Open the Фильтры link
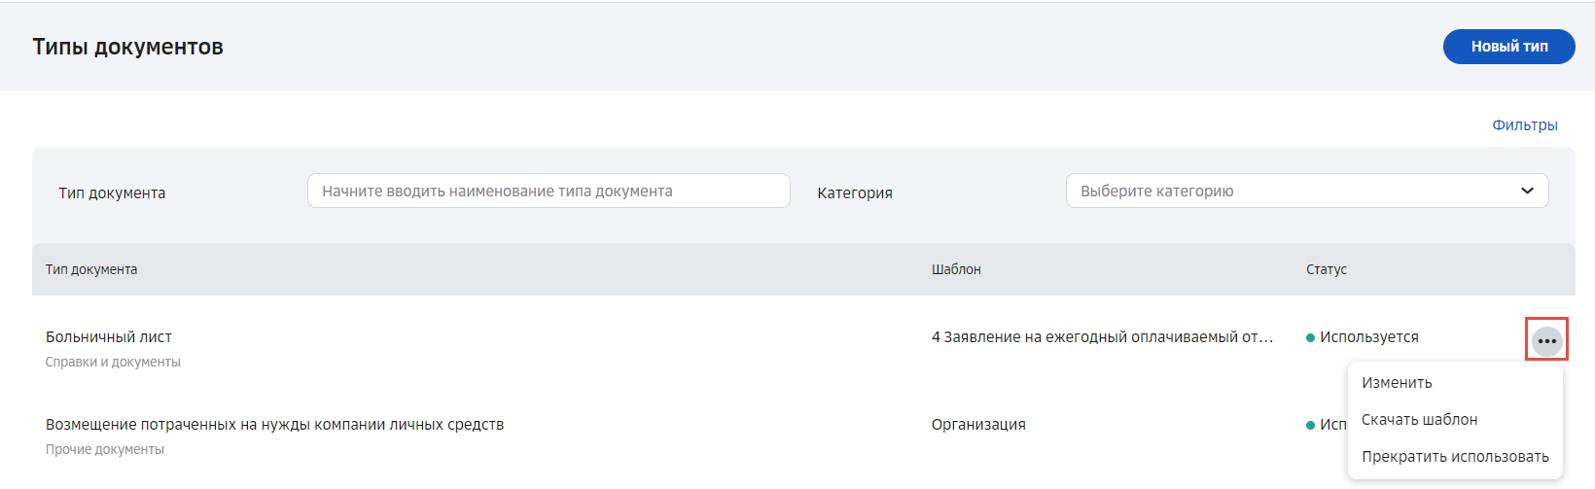 (x=1524, y=125)
